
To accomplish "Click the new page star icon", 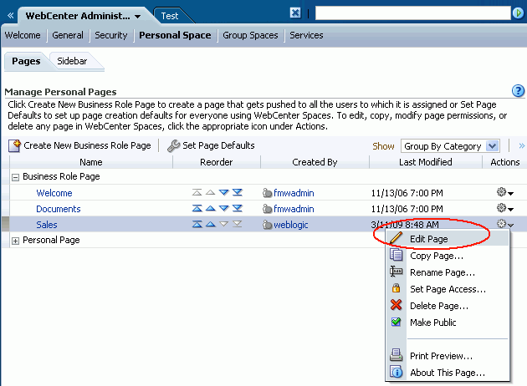I will [14, 145].
